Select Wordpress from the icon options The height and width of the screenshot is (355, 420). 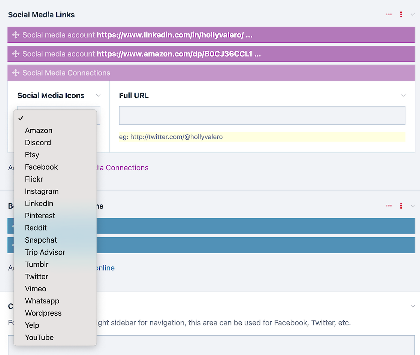click(x=55, y=313)
